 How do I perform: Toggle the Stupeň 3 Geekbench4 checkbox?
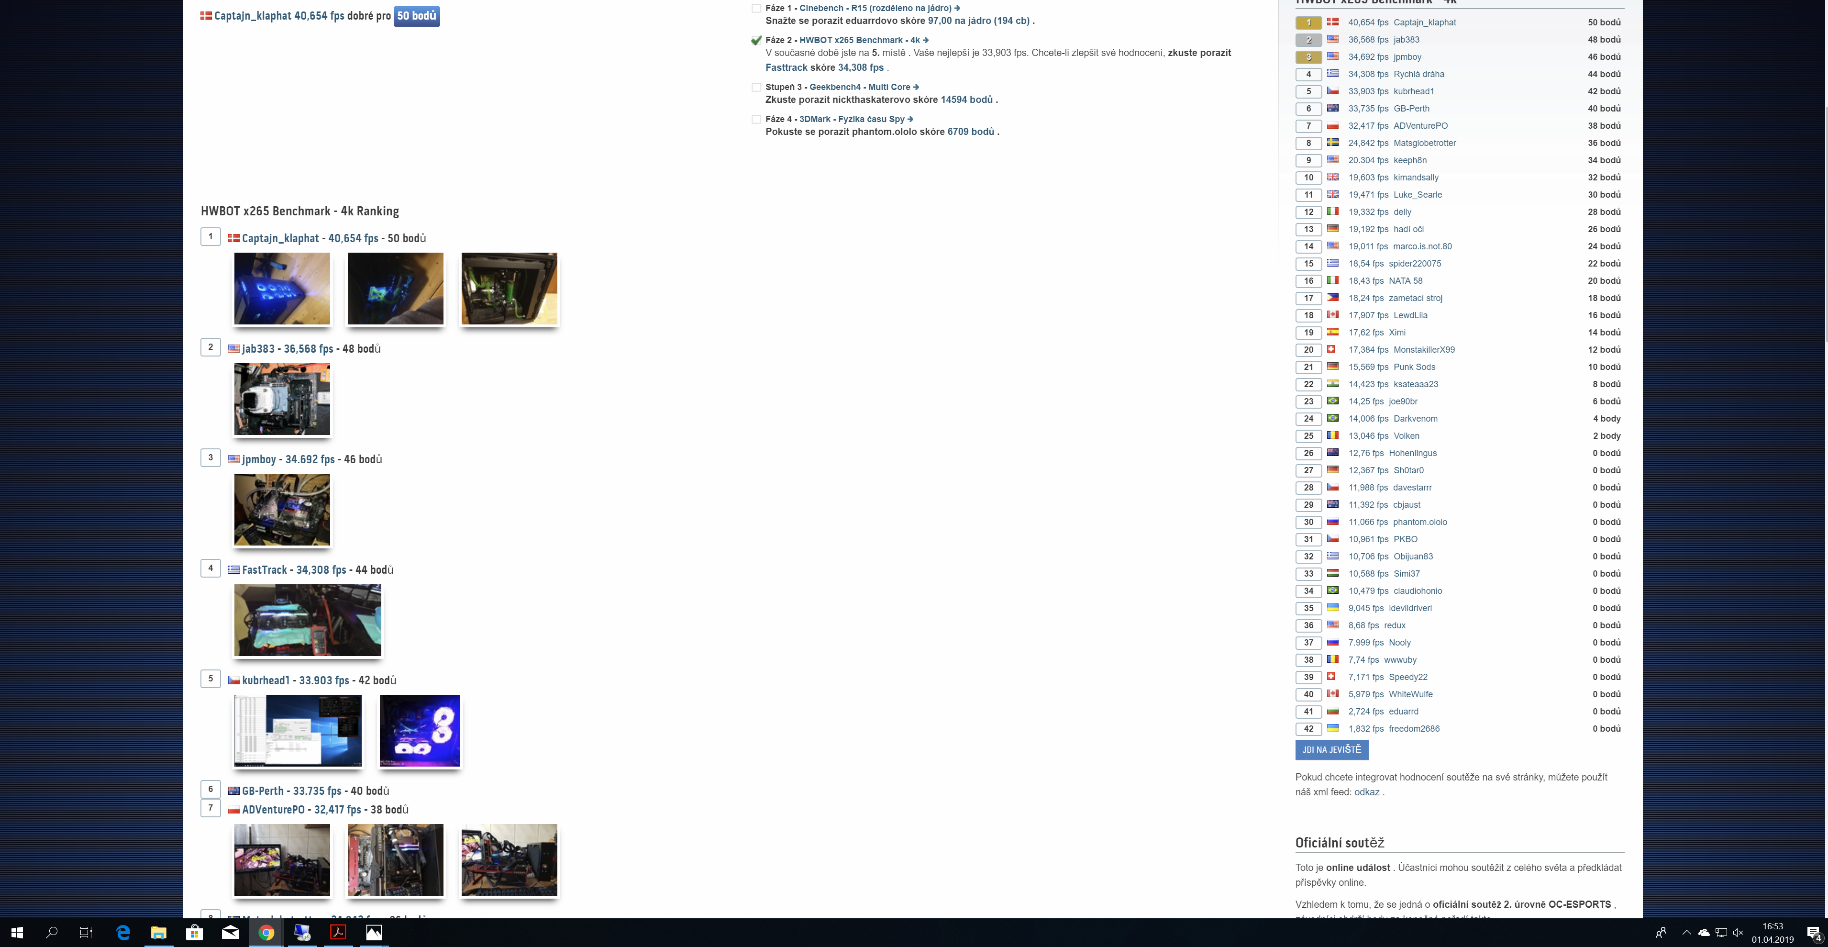[x=756, y=87]
